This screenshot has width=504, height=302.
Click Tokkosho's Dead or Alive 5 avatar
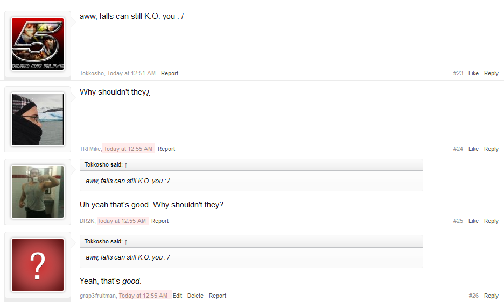38,44
